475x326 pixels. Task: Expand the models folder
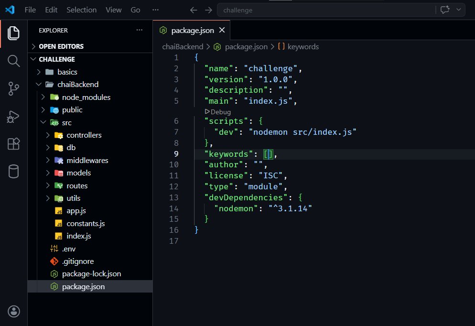90,173
